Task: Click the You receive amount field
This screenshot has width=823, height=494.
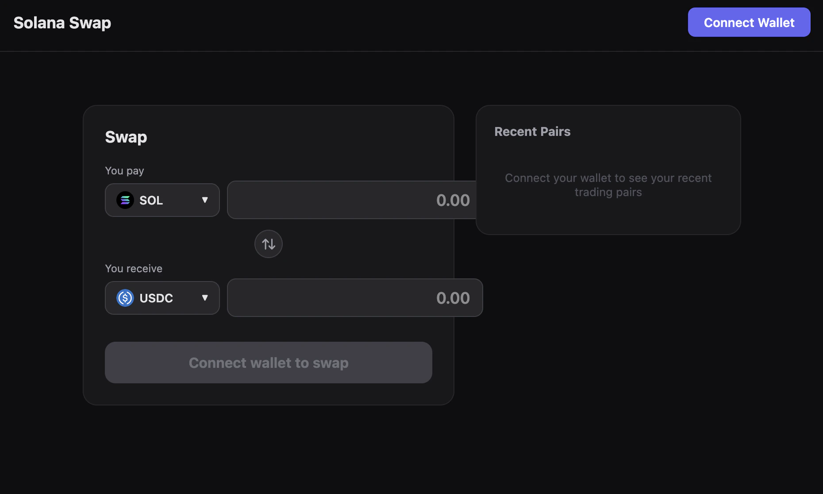Action: (x=354, y=298)
